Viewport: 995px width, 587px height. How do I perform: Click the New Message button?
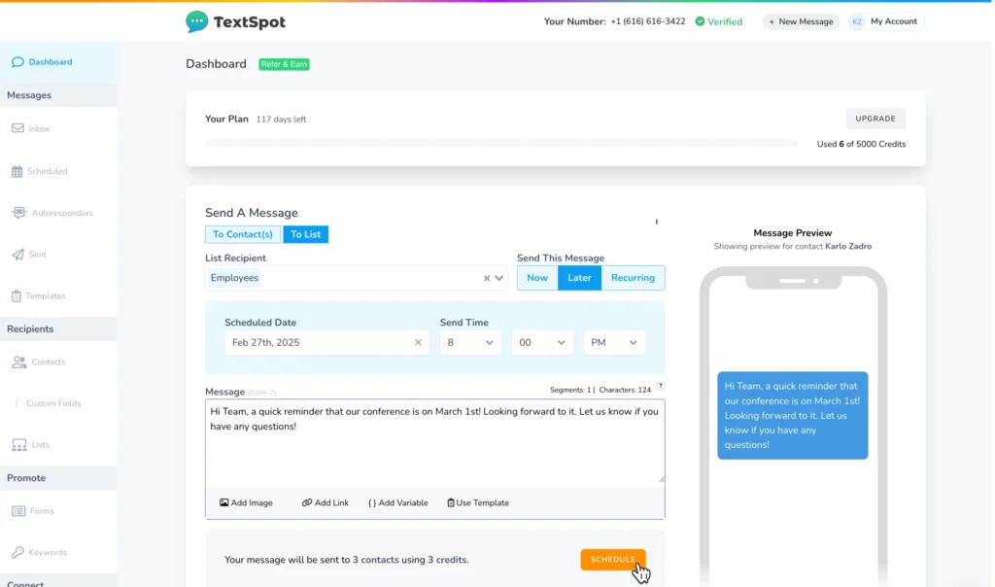click(x=801, y=21)
